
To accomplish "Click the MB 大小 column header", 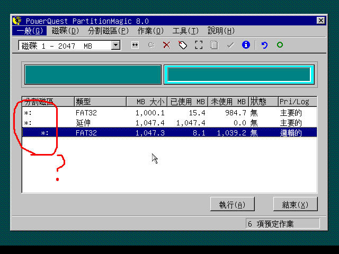I will [147, 102].
